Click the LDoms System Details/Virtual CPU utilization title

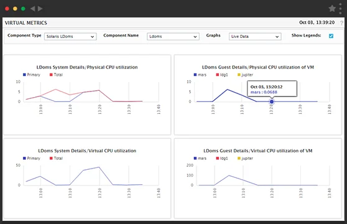coord(87,151)
